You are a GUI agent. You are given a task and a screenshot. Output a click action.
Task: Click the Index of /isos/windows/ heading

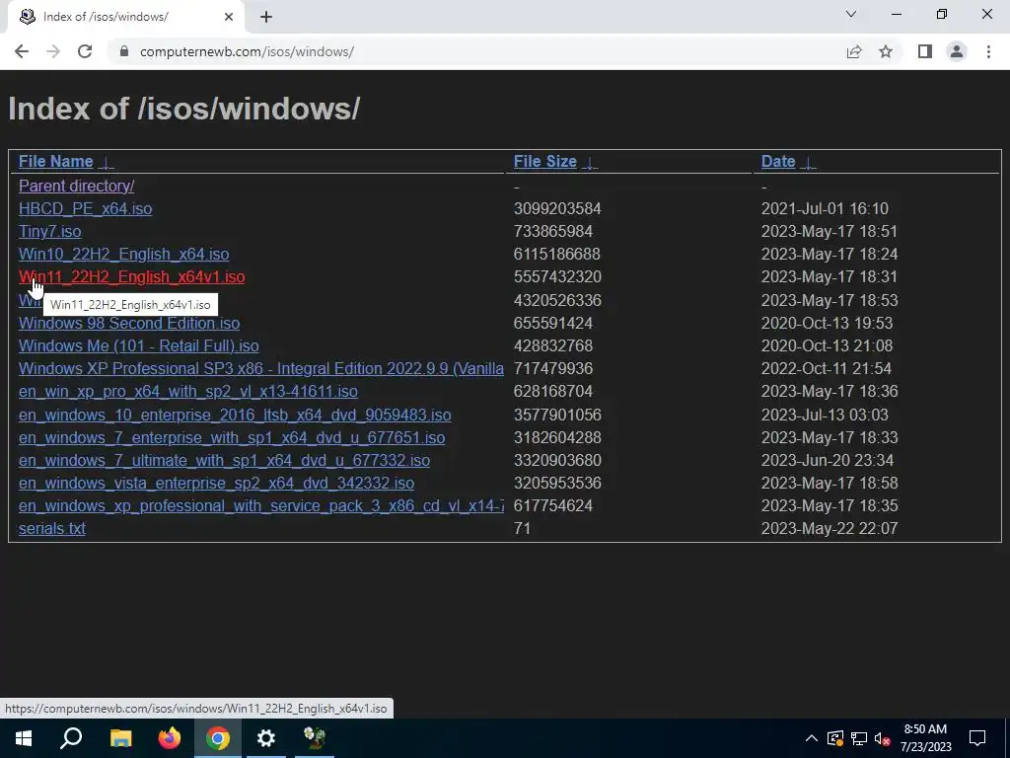tap(184, 109)
